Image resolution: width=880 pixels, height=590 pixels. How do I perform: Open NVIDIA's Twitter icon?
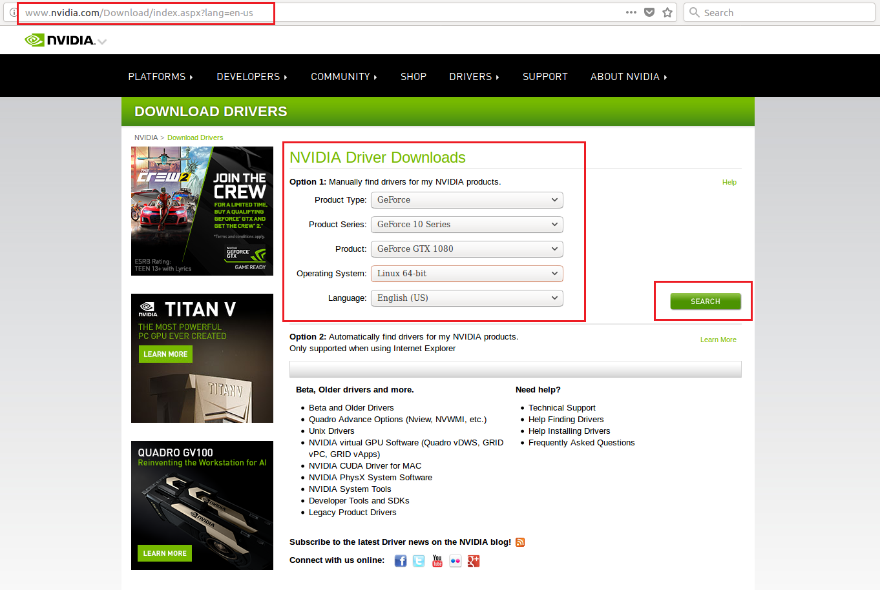pos(419,561)
